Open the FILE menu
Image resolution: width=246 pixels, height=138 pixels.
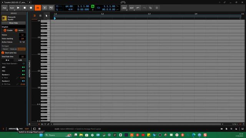(4, 8)
